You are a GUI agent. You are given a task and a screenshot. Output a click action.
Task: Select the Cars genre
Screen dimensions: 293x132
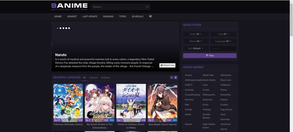pos(205,85)
